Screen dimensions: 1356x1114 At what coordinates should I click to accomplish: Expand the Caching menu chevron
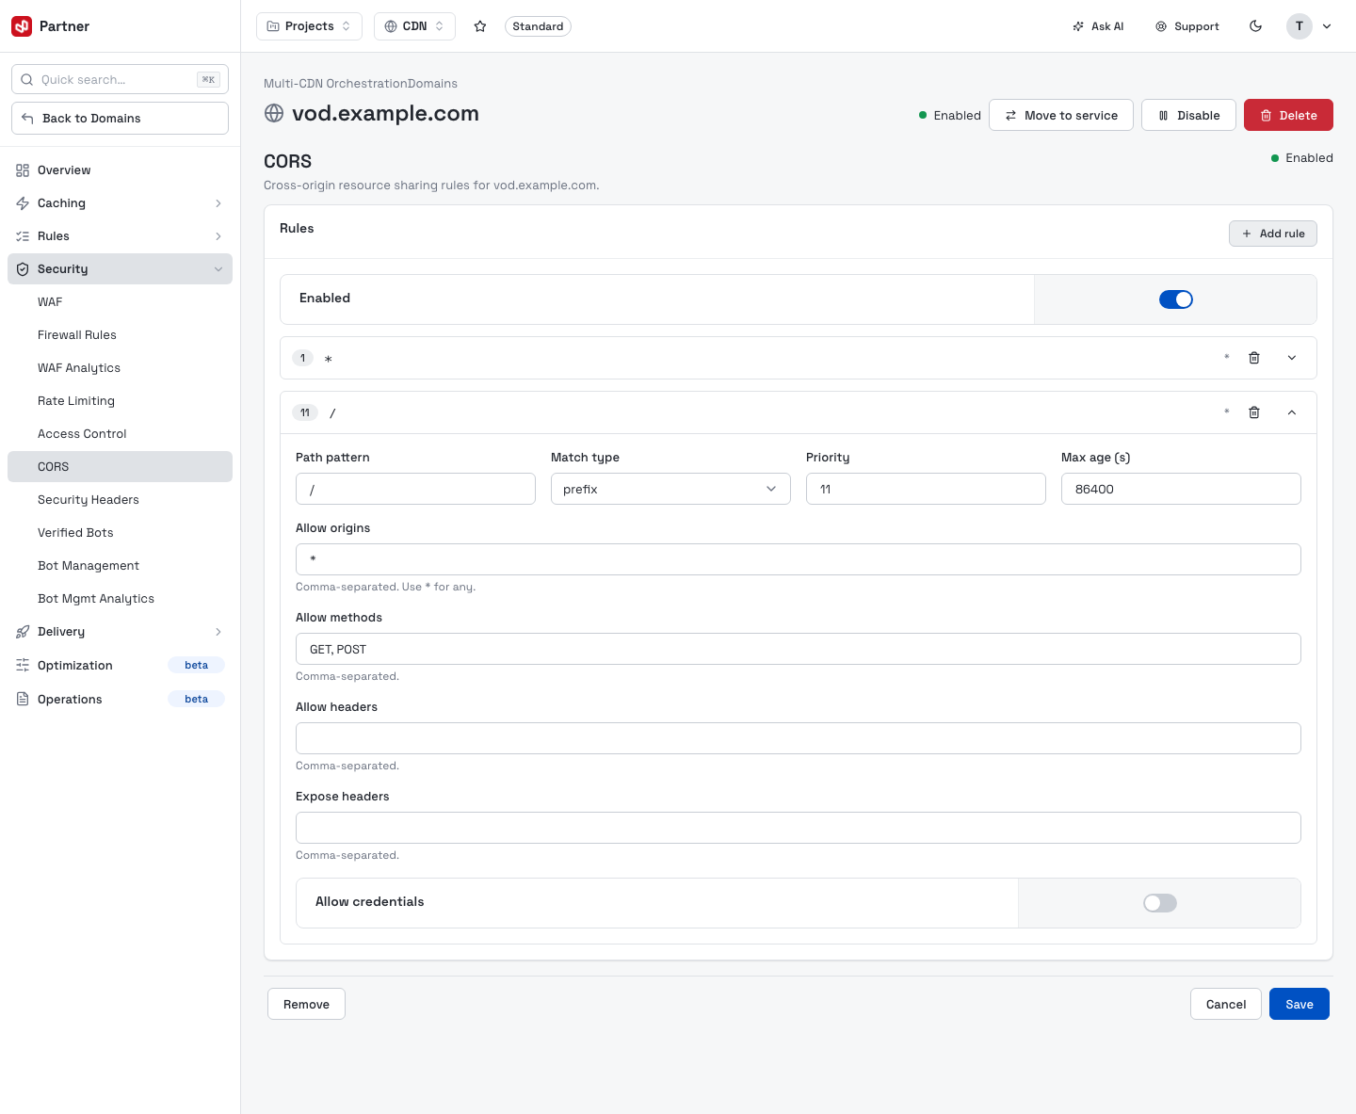coord(218,203)
